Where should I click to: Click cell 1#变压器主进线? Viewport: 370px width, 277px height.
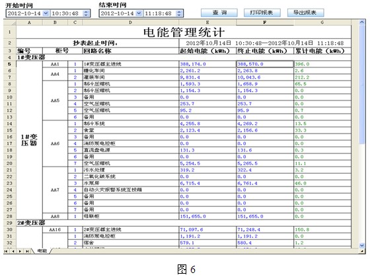(x=131, y=64)
